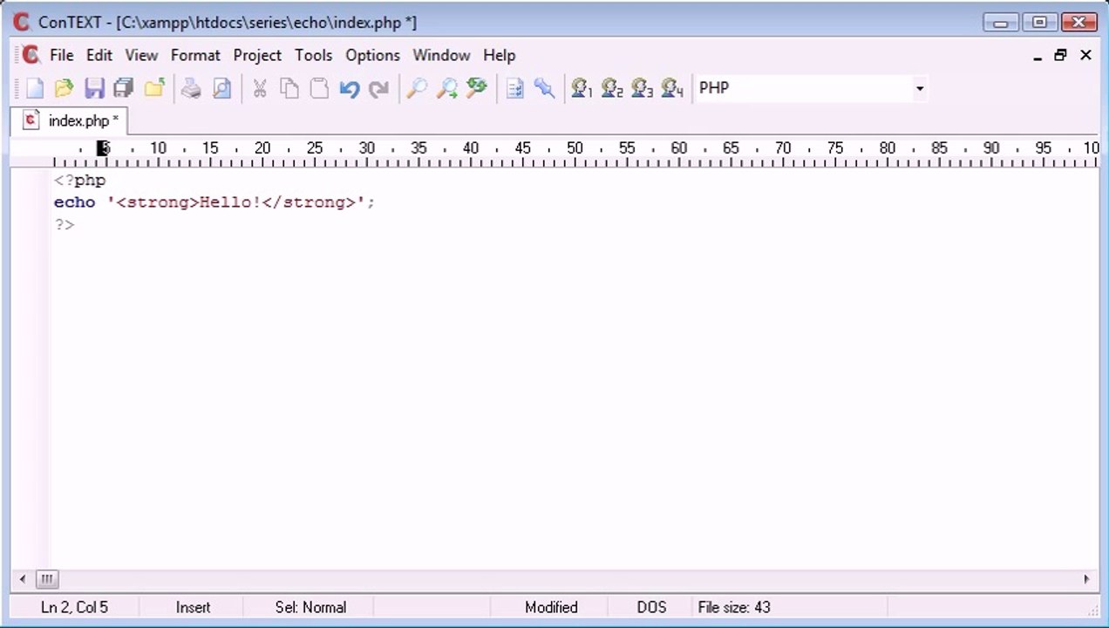
Task: Place the cursor on the echo code line
Action: (x=214, y=202)
